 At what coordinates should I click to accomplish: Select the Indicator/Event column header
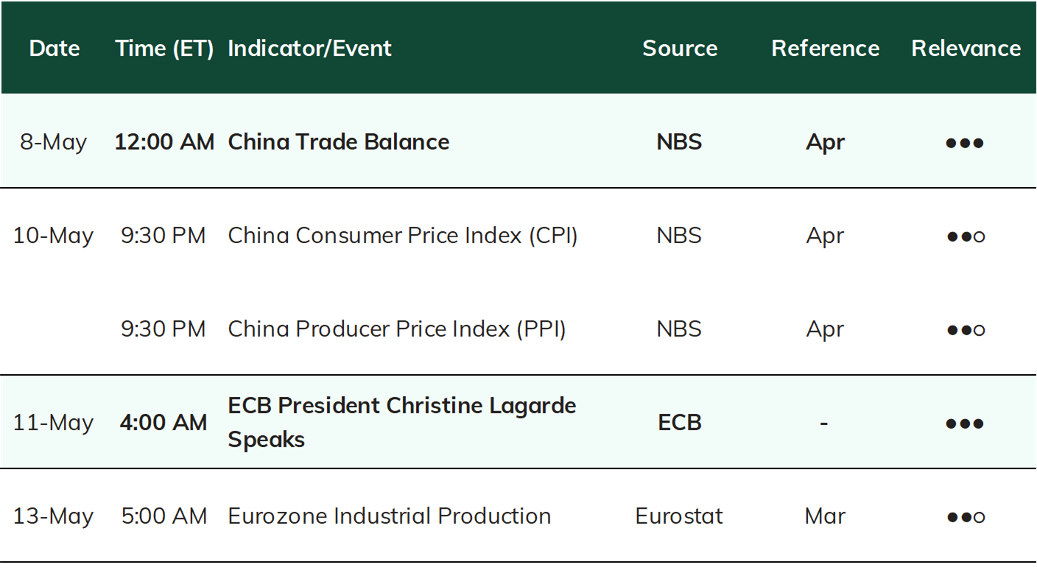click(309, 49)
